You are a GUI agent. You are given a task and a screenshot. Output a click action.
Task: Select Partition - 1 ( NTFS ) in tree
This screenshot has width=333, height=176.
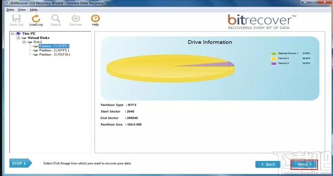tap(54, 46)
